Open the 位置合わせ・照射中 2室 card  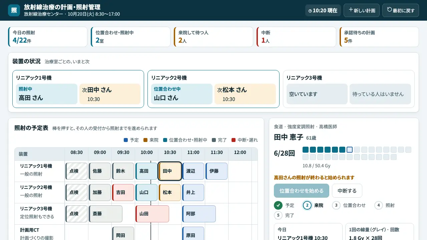click(x=130, y=37)
